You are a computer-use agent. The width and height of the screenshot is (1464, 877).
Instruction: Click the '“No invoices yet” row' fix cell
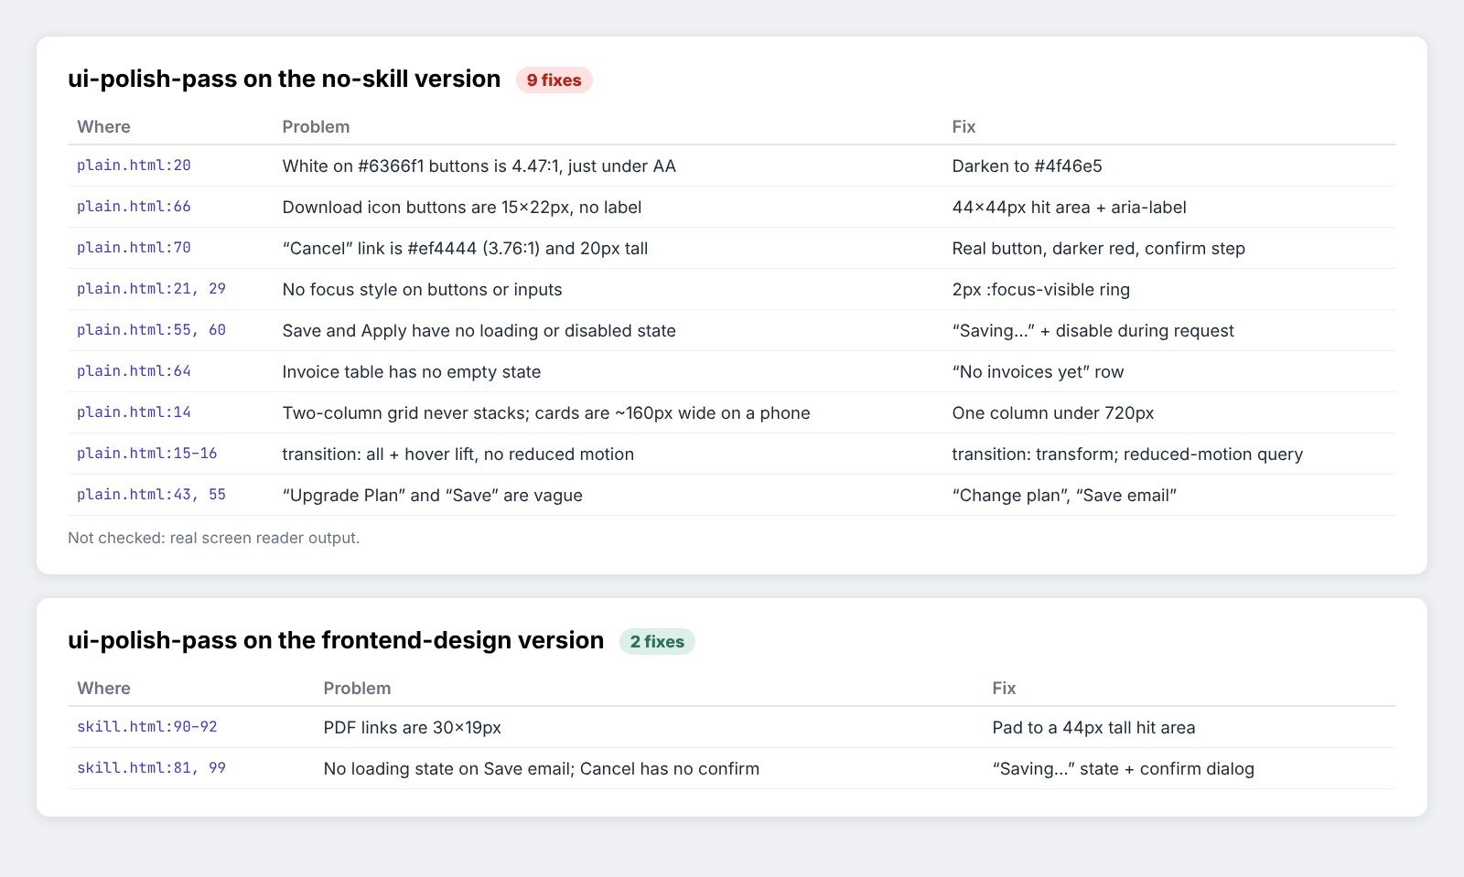[x=1038, y=372]
